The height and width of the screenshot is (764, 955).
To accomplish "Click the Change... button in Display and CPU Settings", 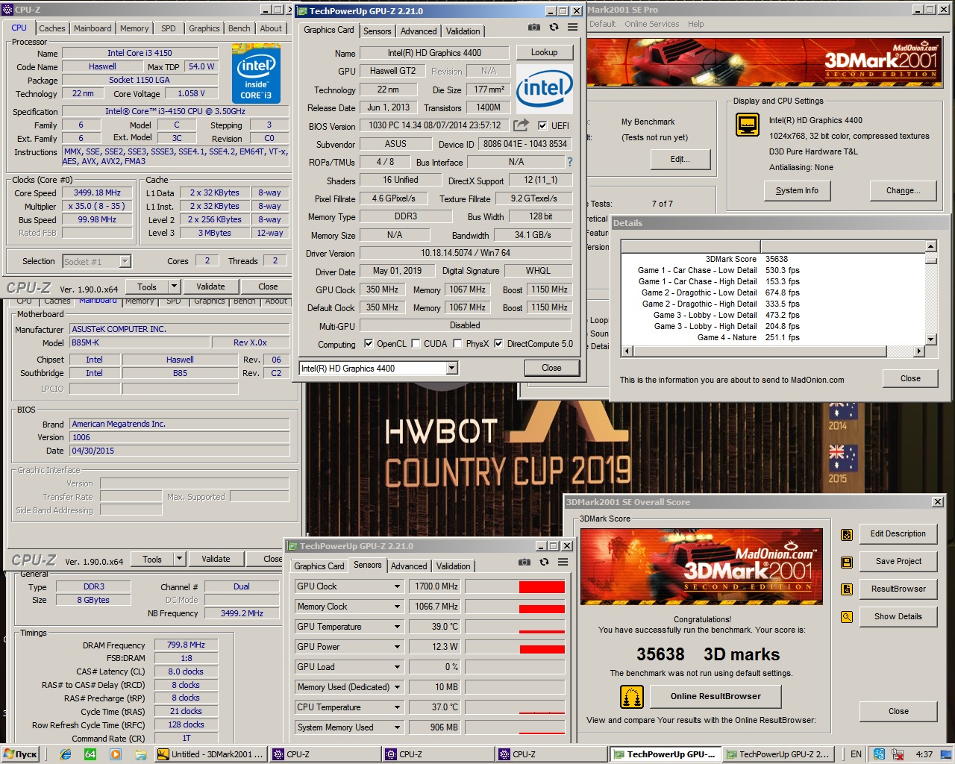I will point(903,190).
